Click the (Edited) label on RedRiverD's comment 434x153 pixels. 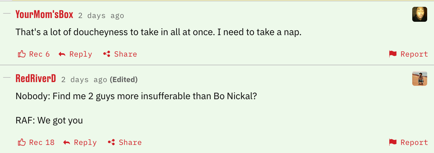click(124, 80)
